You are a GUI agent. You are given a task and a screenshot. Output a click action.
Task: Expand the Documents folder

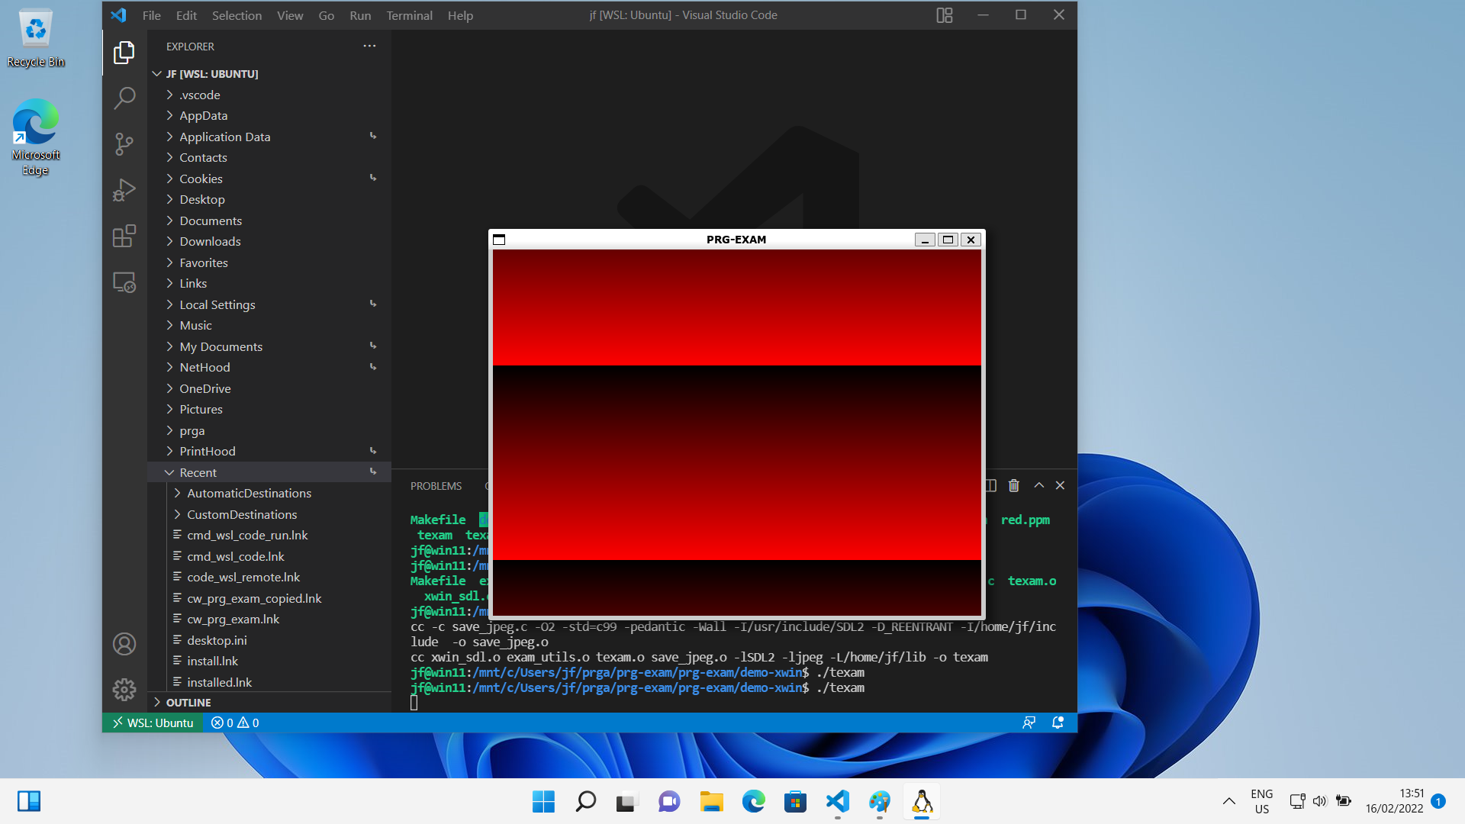point(211,220)
